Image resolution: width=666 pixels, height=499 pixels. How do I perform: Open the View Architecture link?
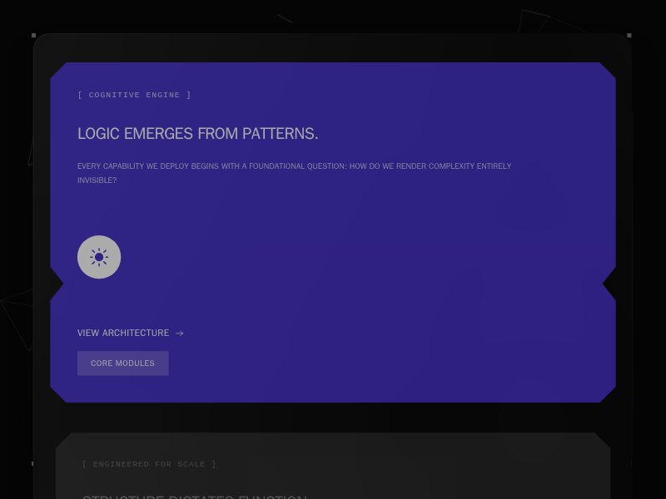coord(123,333)
